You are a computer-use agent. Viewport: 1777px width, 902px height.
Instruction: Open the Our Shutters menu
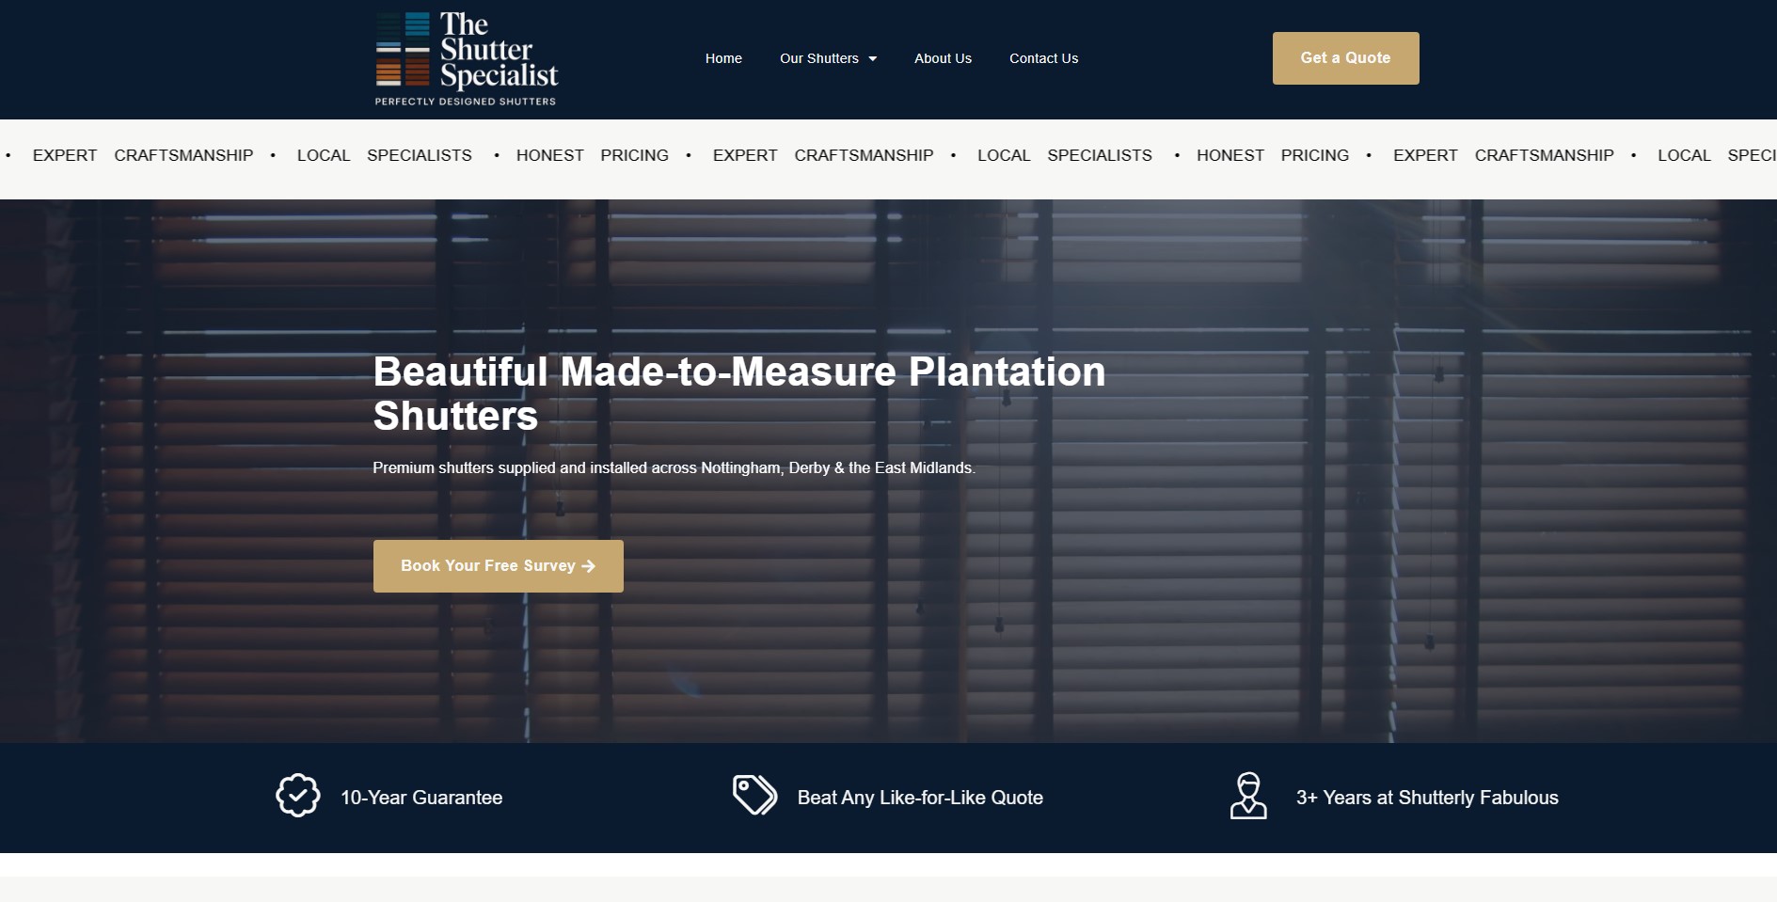[818, 58]
